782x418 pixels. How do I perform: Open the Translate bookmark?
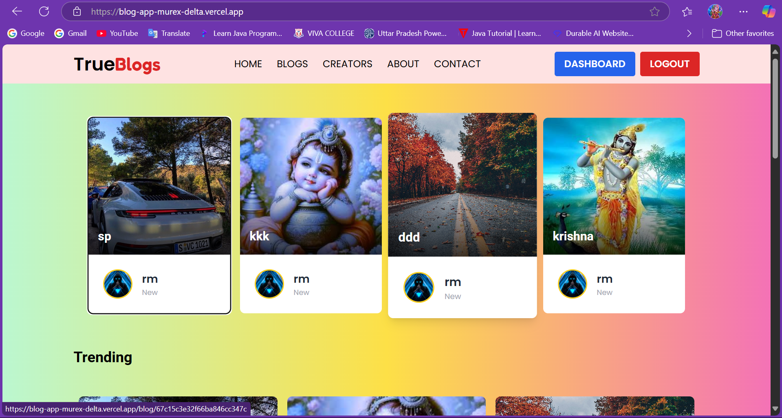(x=169, y=33)
